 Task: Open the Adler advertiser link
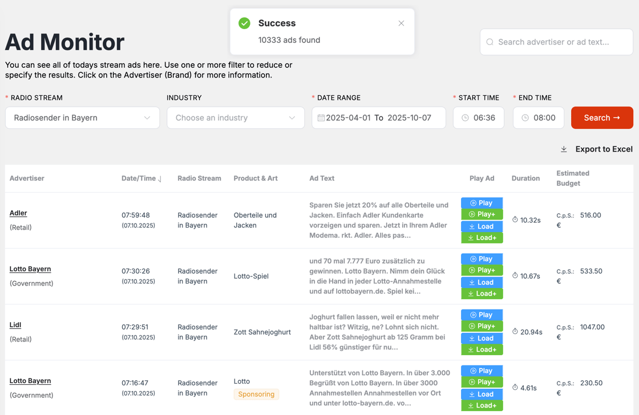pos(18,213)
